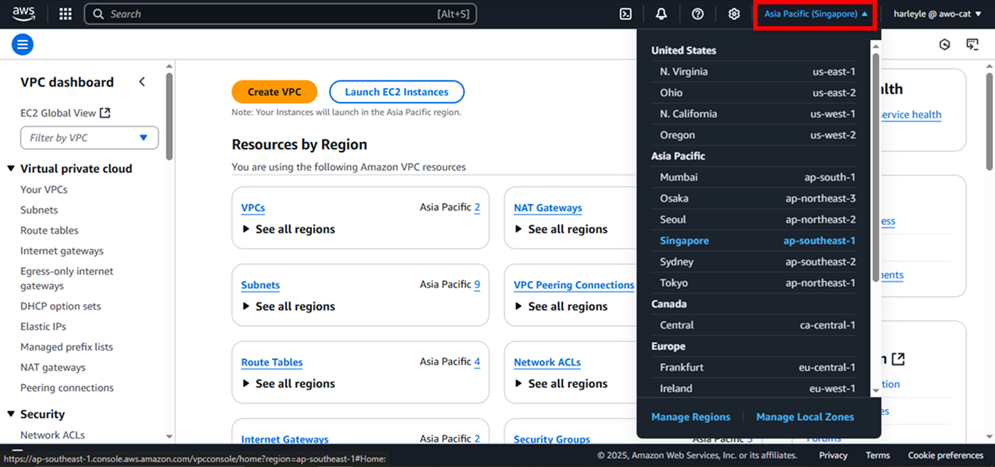Click the sidebar navigation scrollbar
The width and height of the screenshot is (995, 467).
coord(169,117)
